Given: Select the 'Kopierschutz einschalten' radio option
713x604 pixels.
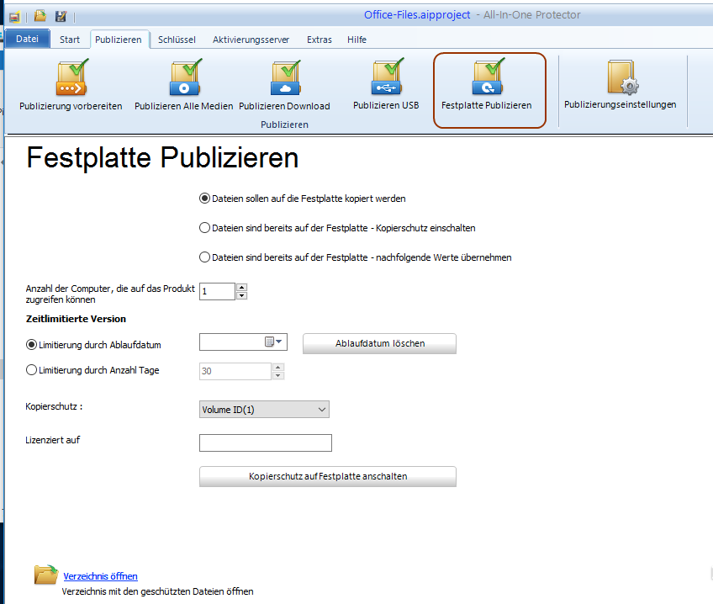Looking at the screenshot, I should coord(204,228).
